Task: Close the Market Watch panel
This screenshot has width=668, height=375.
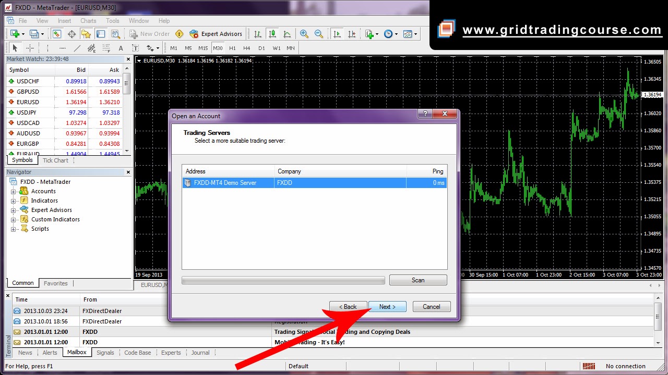Action: coord(128,59)
